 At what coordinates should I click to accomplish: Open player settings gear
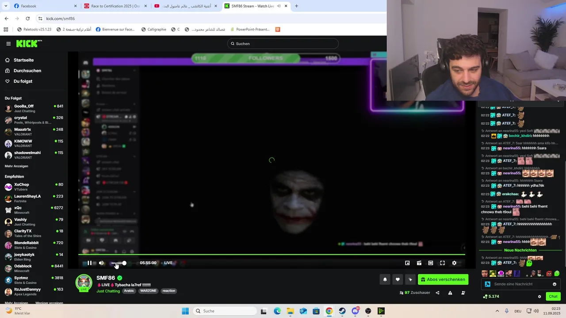click(454, 263)
